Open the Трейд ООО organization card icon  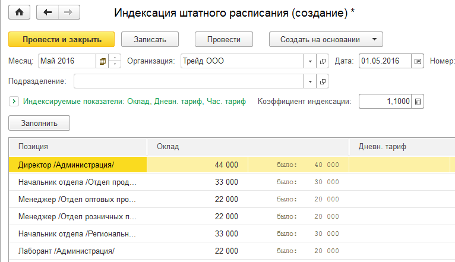point(324,61)
